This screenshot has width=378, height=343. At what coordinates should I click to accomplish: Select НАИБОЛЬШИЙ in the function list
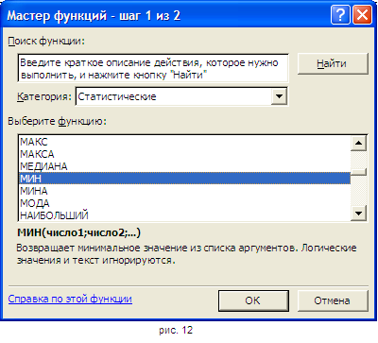pyautogui.click(x=184, y=215)
